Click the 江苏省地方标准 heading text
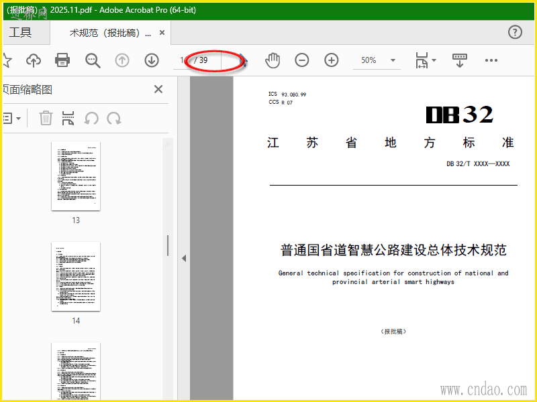537x402 pixels. point(391,143)
